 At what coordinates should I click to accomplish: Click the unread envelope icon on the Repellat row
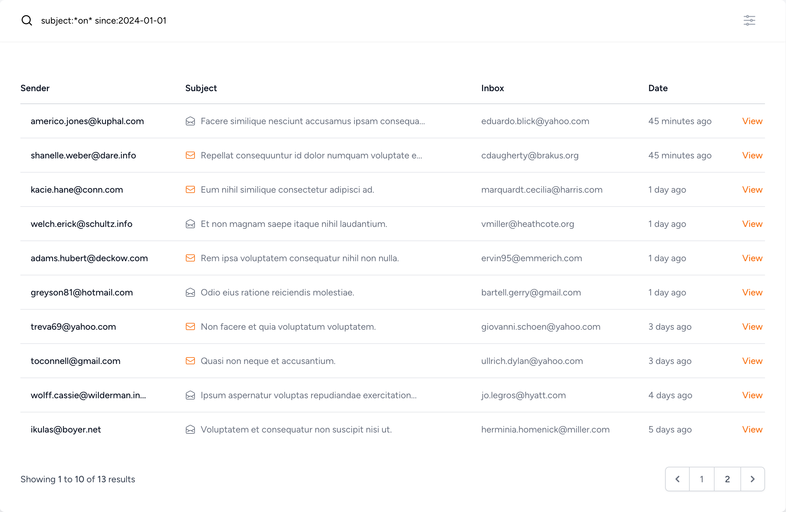click(x=191, y=155)
